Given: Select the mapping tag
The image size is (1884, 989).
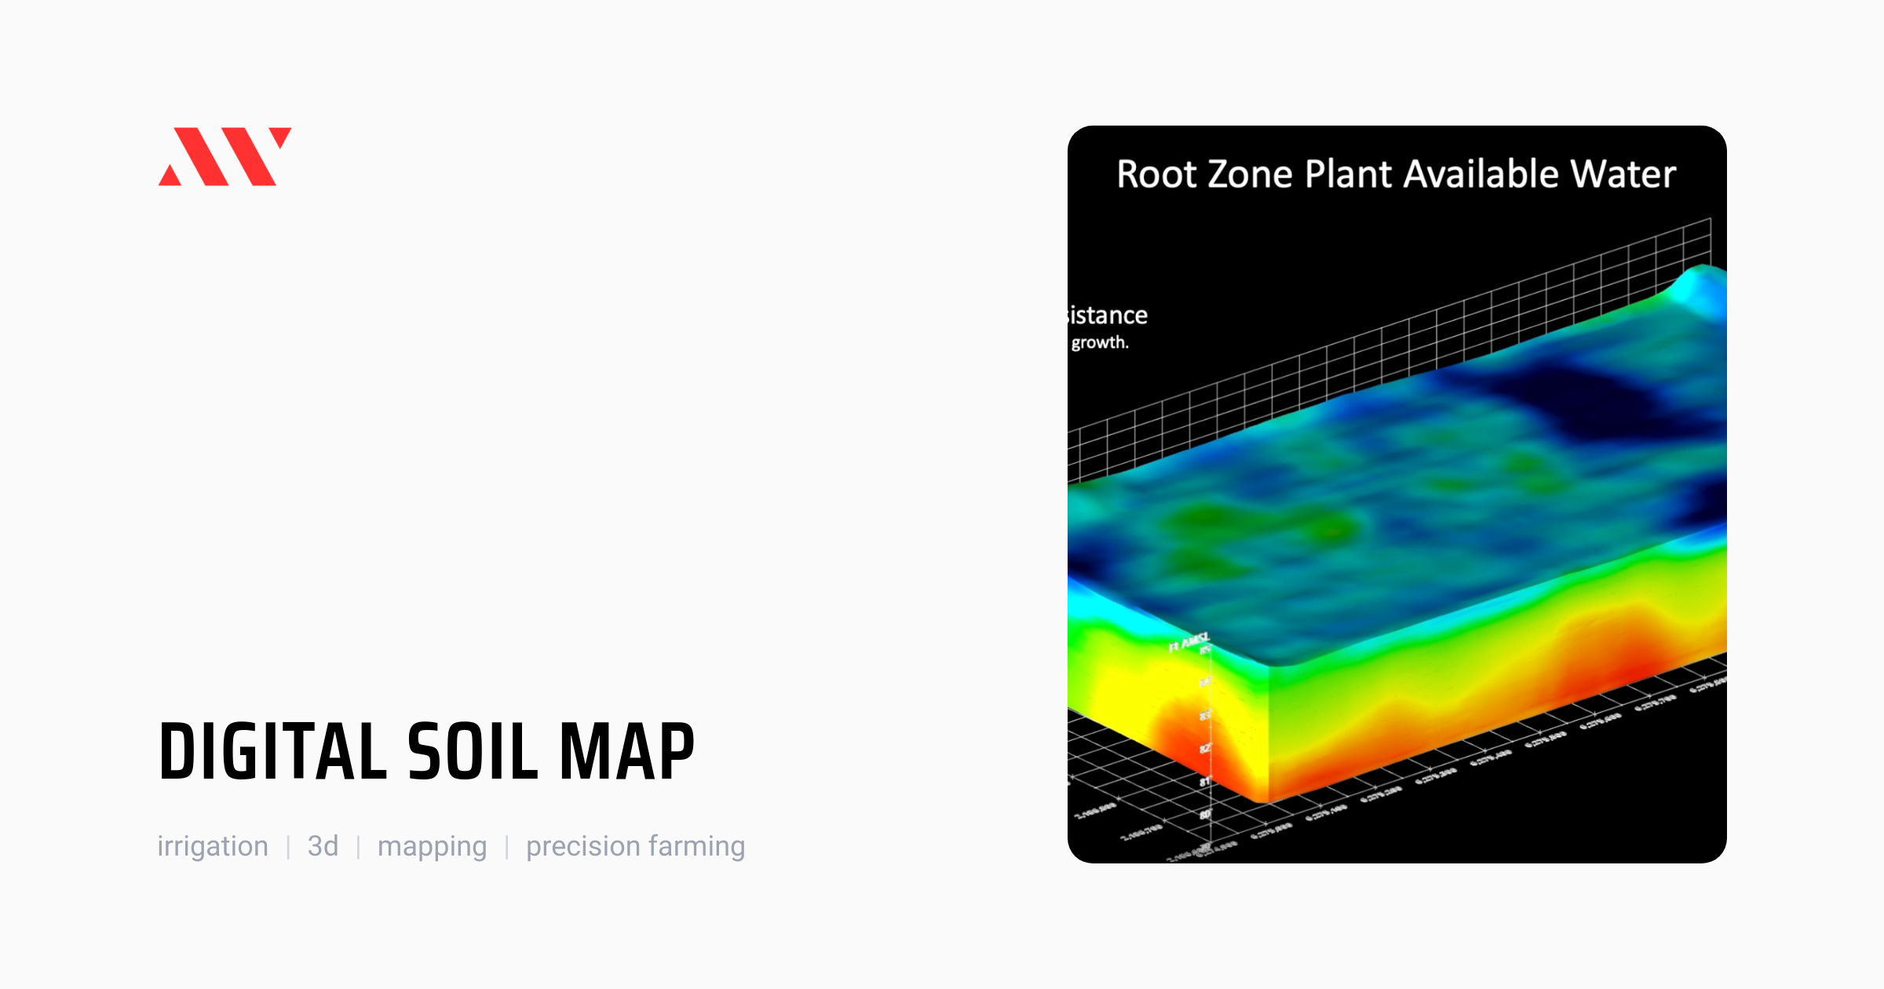Looking at the screenshot, I should click(432, 847).
